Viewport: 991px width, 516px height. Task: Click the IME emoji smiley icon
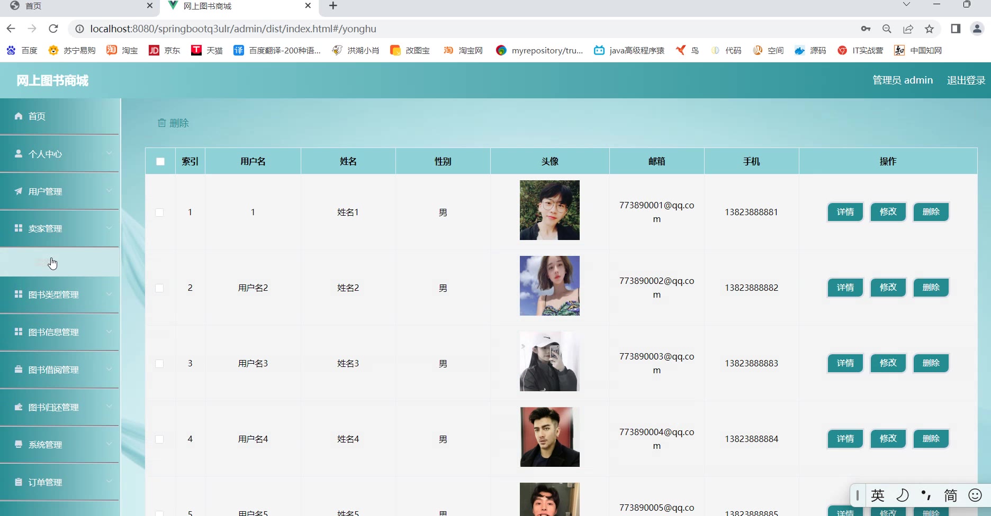(x=975, y=495)
